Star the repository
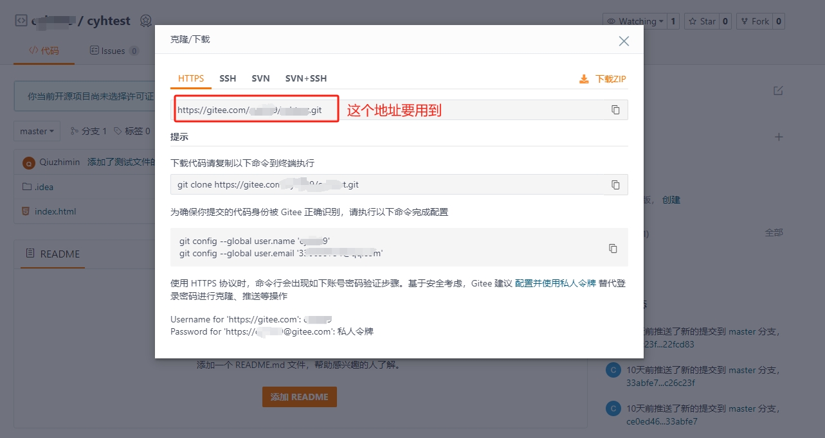This screenshot has height=438, width=825. coord(702,21)
